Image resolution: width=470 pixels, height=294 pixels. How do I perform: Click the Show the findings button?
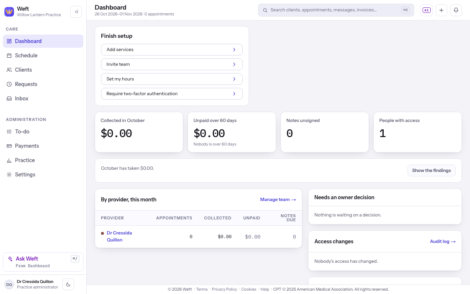pos(431,171)
